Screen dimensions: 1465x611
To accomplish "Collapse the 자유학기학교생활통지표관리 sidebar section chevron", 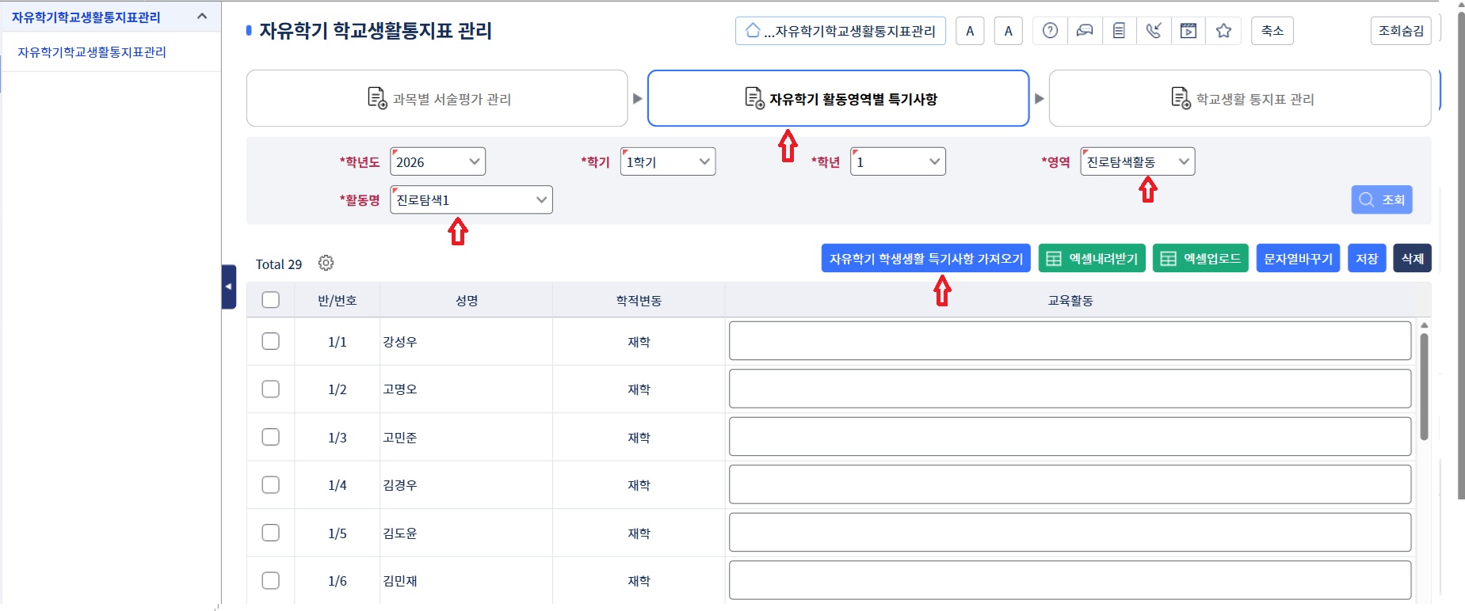I will click(x=202, y=17).
